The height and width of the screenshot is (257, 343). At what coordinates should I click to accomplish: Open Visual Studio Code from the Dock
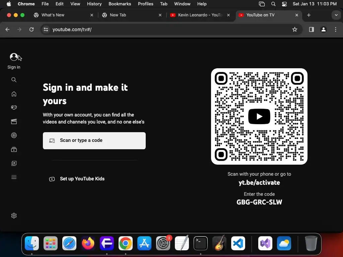click(x=238, y=243)
